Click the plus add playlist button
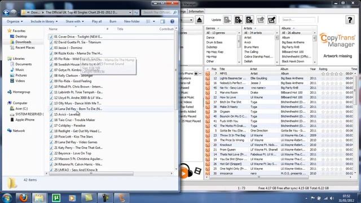The height and width of the screenshot is (203, 361). pyautogui.click(x=196, y=74)
